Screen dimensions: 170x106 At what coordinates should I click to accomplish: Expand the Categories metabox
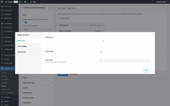52,103
